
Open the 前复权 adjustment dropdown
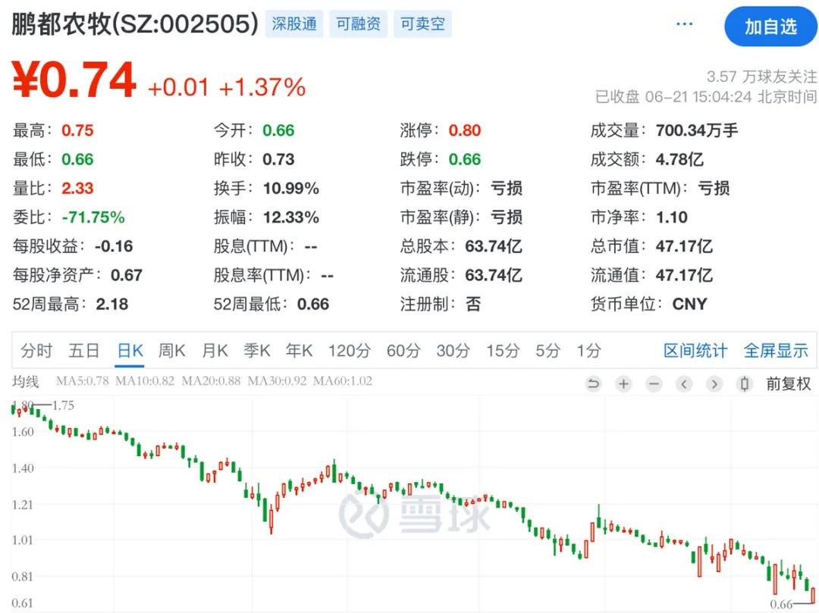click(x=788, y=384)
